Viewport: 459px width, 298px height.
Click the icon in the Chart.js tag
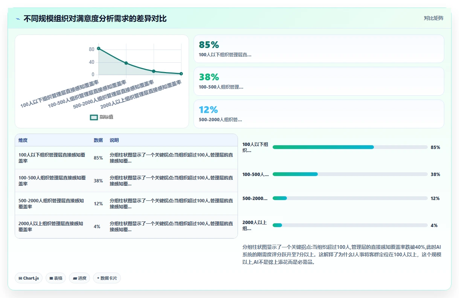point(20,278)
